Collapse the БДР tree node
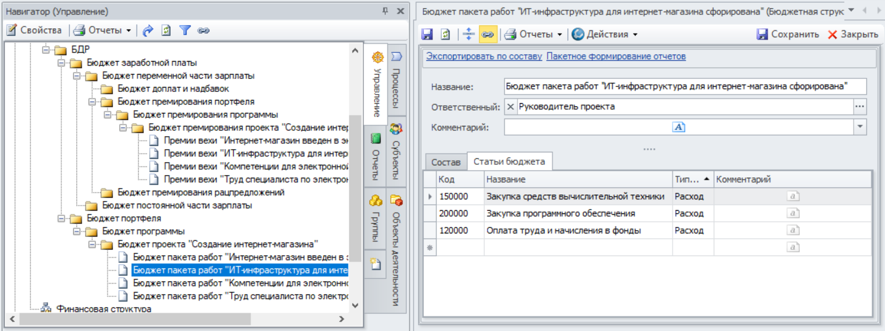The image size is (885, 331). coord(46,50)
